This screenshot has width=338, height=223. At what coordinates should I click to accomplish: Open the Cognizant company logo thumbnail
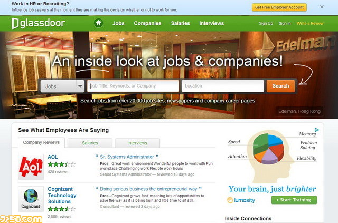click(31, 199)
